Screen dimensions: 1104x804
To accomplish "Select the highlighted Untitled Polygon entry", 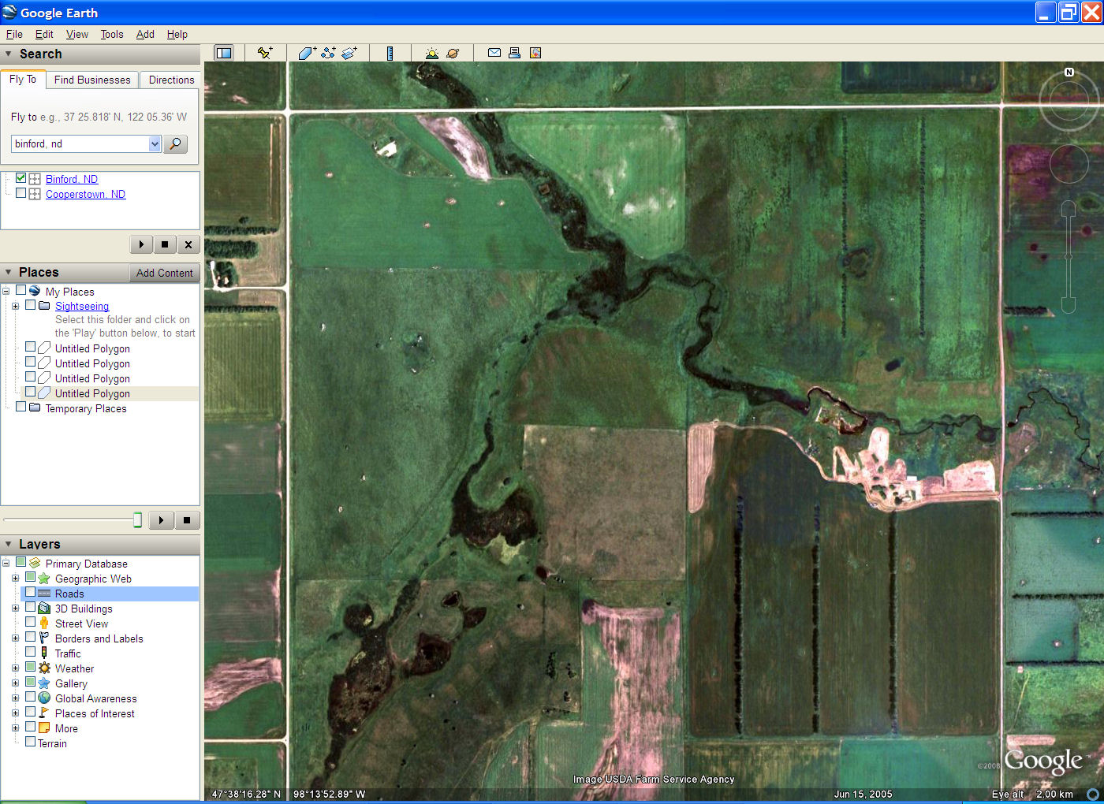I will tap(92, 393).
